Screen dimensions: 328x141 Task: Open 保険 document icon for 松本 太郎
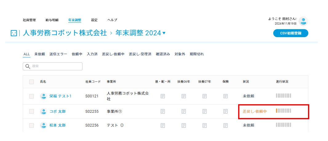click(226, 125)
